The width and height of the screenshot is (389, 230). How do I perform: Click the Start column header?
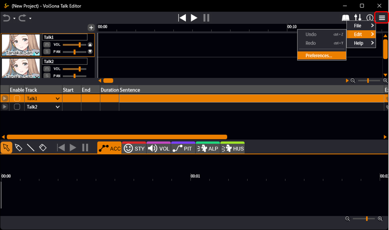[72, 90]
